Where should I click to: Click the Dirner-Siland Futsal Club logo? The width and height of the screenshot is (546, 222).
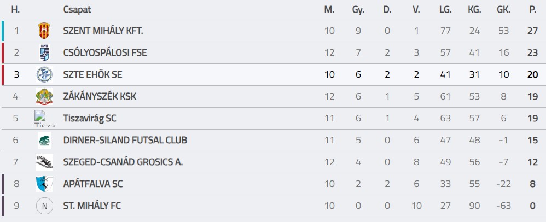(x=44, y=141)
